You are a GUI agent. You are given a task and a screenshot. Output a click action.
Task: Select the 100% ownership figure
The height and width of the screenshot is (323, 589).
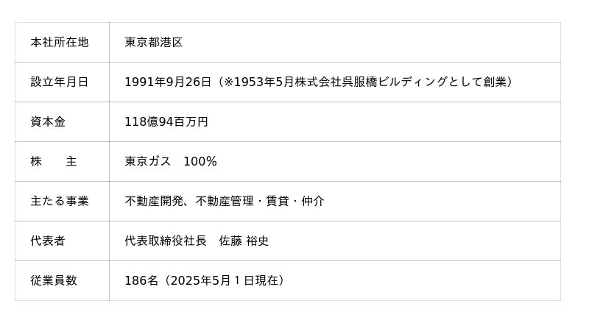click(200, 162)
